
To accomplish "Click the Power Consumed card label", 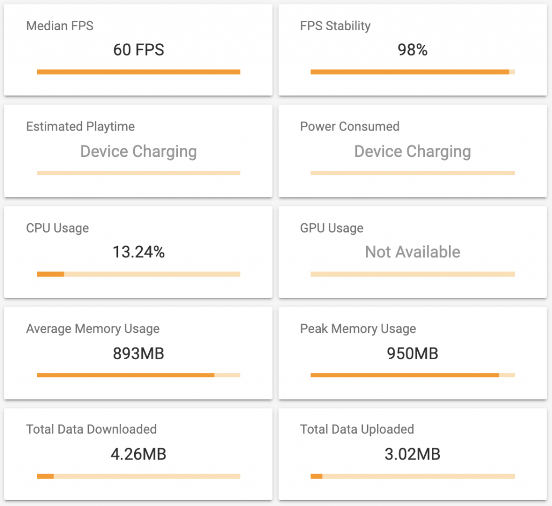I will [349, 127].
